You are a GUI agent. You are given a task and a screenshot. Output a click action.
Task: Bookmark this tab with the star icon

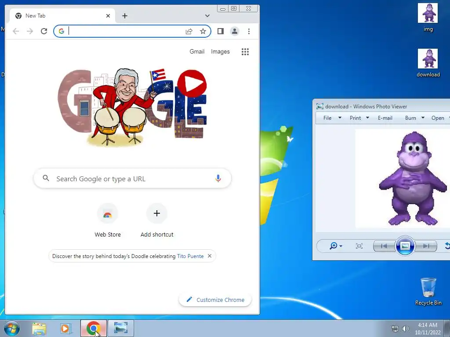click(x=203, y=31)
